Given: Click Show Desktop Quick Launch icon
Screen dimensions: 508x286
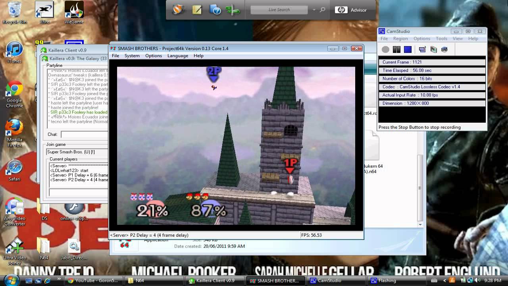Looking at the screenshot, I should point(29,280).
